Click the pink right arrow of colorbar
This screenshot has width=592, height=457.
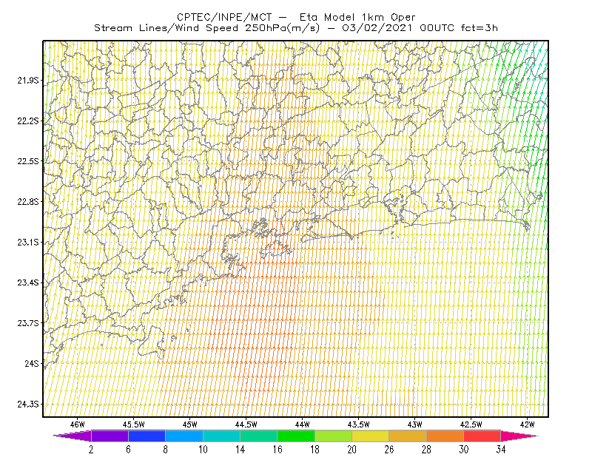point(519,436)
